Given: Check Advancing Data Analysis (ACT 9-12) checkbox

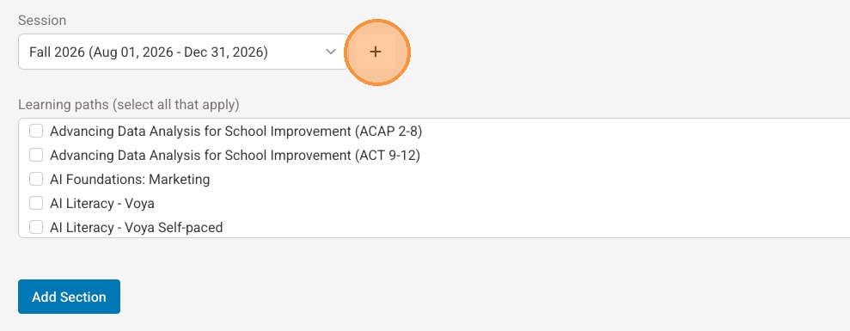Looking at the screenshot, I should click(36, 156).
